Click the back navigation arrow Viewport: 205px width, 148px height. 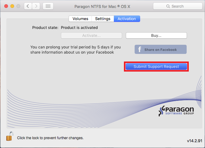[x=28, y=6]
